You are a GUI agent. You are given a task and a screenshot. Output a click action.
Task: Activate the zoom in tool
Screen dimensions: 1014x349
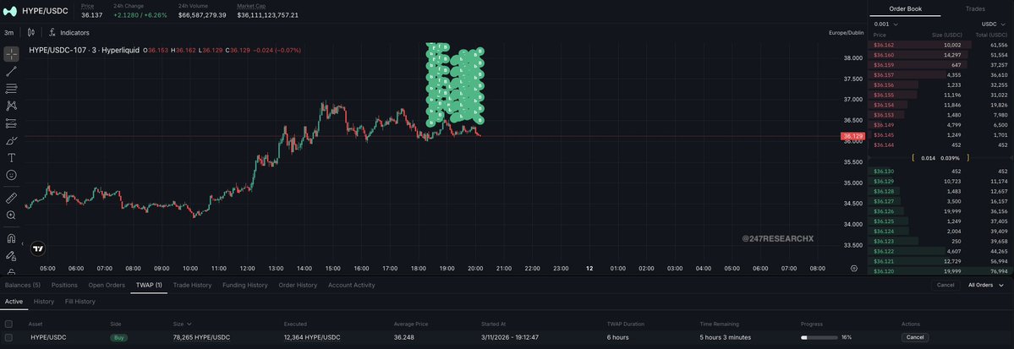coord(11,215)
